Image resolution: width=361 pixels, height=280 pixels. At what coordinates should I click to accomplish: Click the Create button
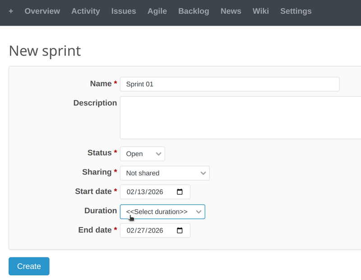point(28,266)
